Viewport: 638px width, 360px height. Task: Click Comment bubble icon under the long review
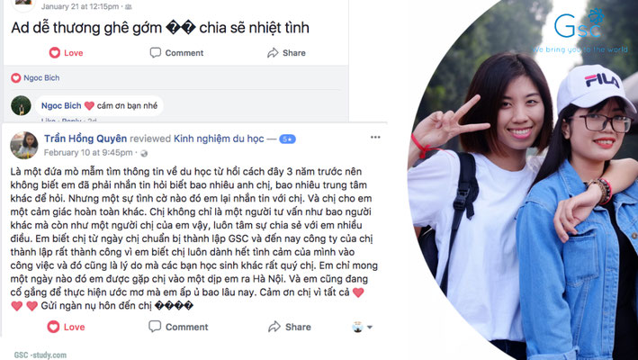coord(155,326)
